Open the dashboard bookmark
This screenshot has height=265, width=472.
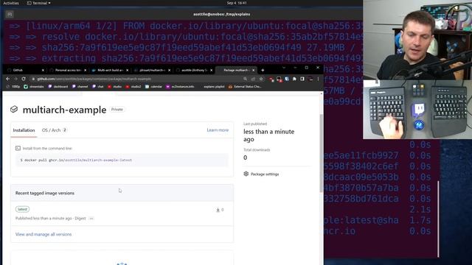58,87
